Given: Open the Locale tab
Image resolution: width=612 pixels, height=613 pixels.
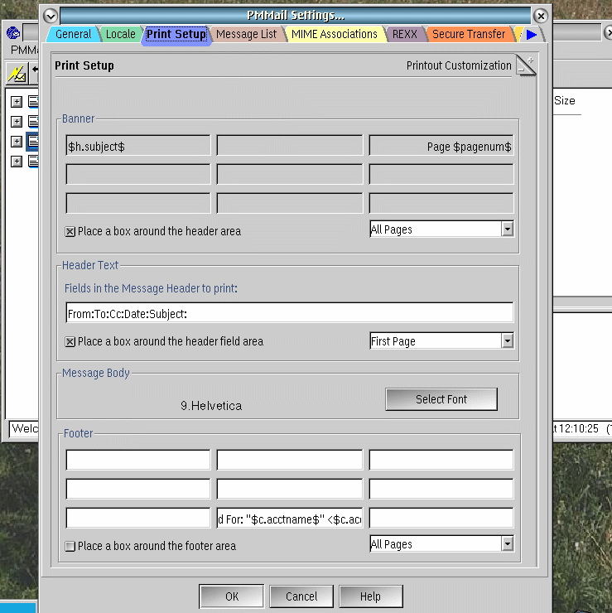Looking at the screenshot, I should 120,34.
